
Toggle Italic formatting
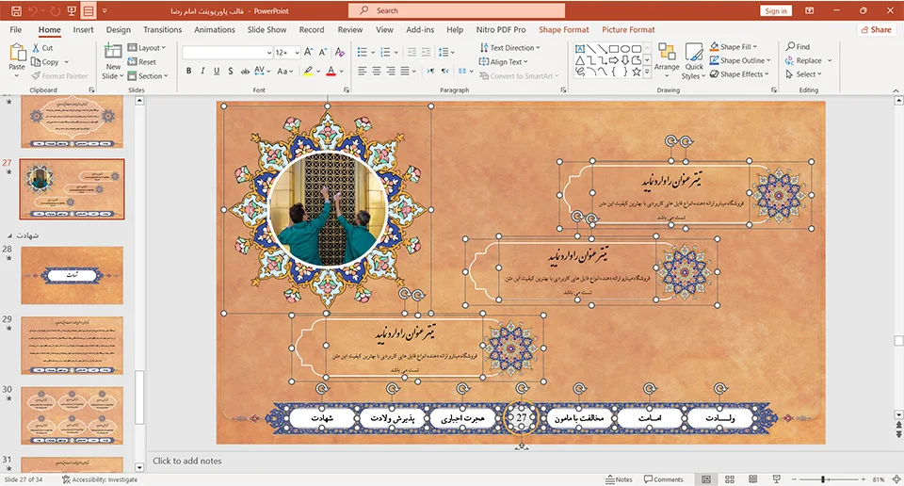[202, 71]
